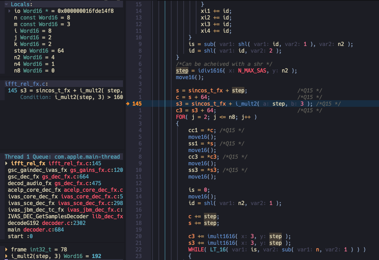This screenshot has width=379, height=260.
Task: Expand the i_mult2(step, 3) watch entry
Action: coord(7,256)
